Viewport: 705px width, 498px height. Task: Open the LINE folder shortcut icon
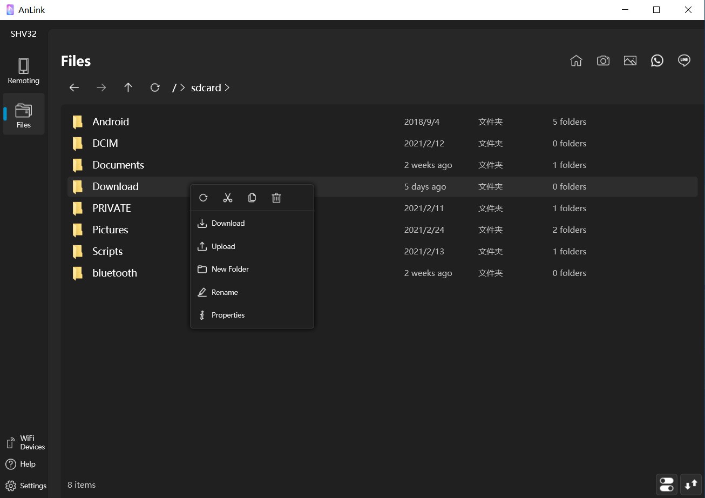tap(684, 61)
